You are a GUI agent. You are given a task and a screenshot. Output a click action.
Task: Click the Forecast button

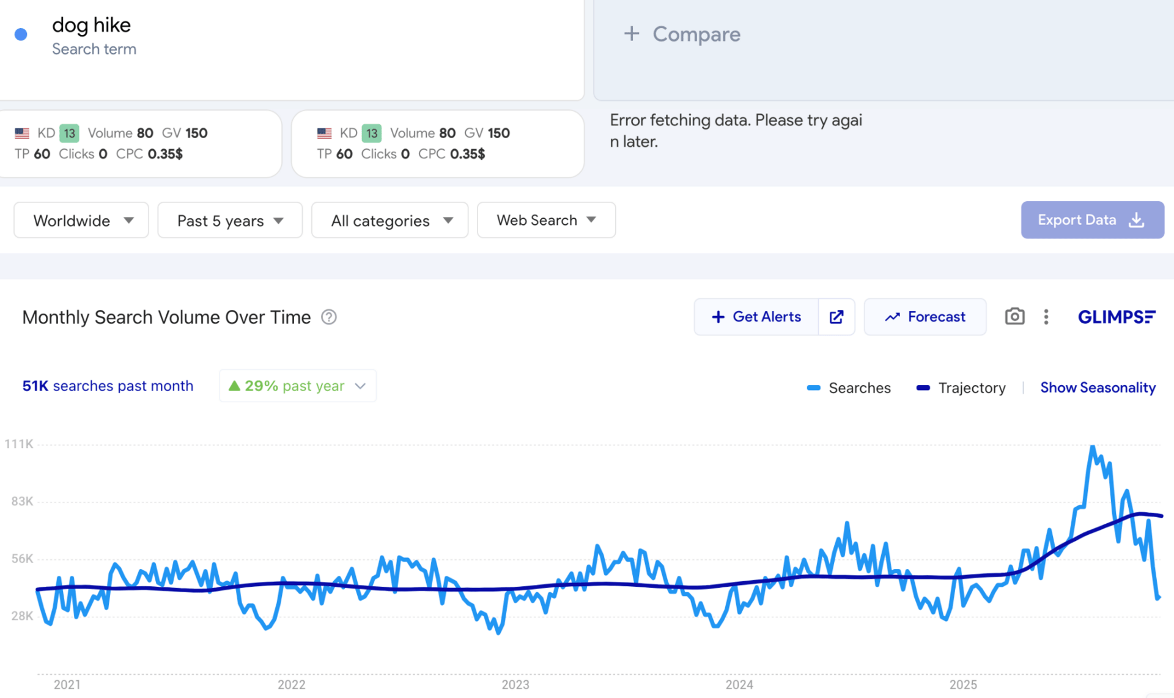pos(925,317)
